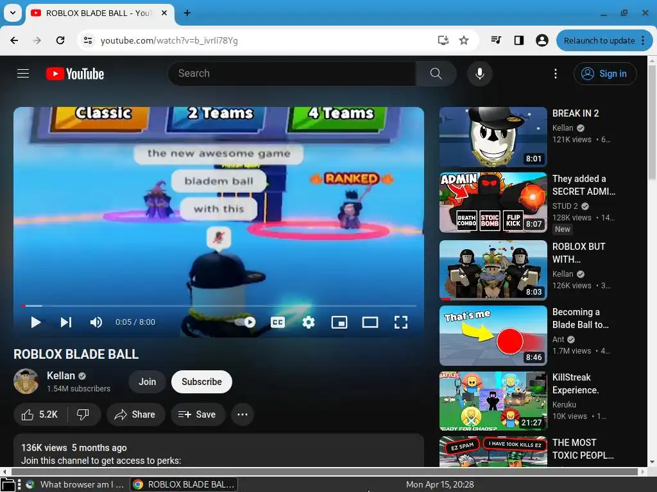
Task: Open the STUD 2 channel link
Action: click(x=565, y=206)
